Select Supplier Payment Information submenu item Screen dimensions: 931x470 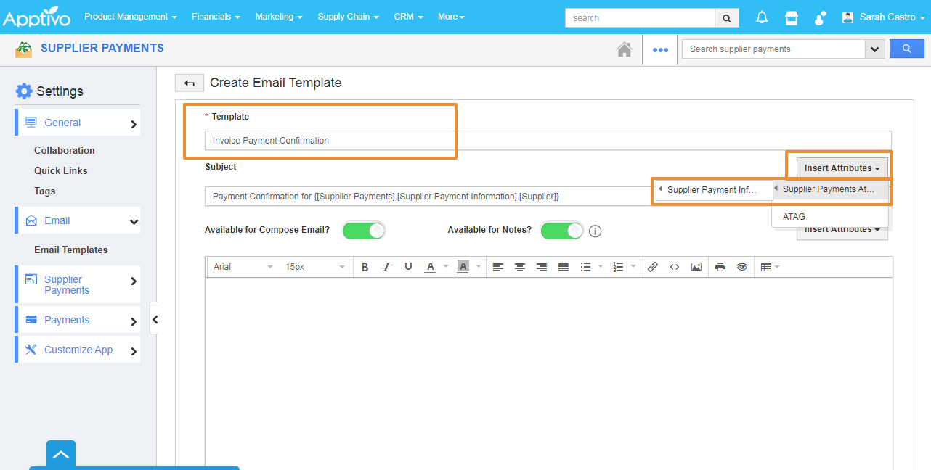pyautogui.click(x=713, y=190)
